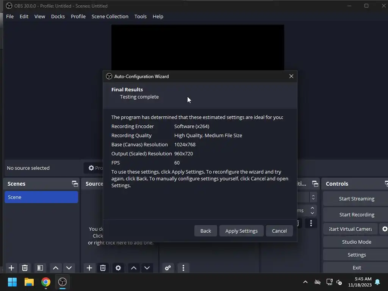Viewport: 388px width, 291px height.
Task: Add a new scene with plus icon
Action: (x=11, y=268)
